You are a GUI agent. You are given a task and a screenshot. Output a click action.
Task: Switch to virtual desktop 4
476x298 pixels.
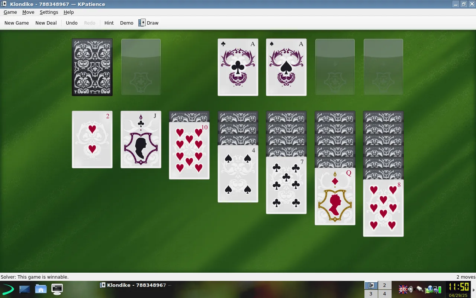[385, 294]
